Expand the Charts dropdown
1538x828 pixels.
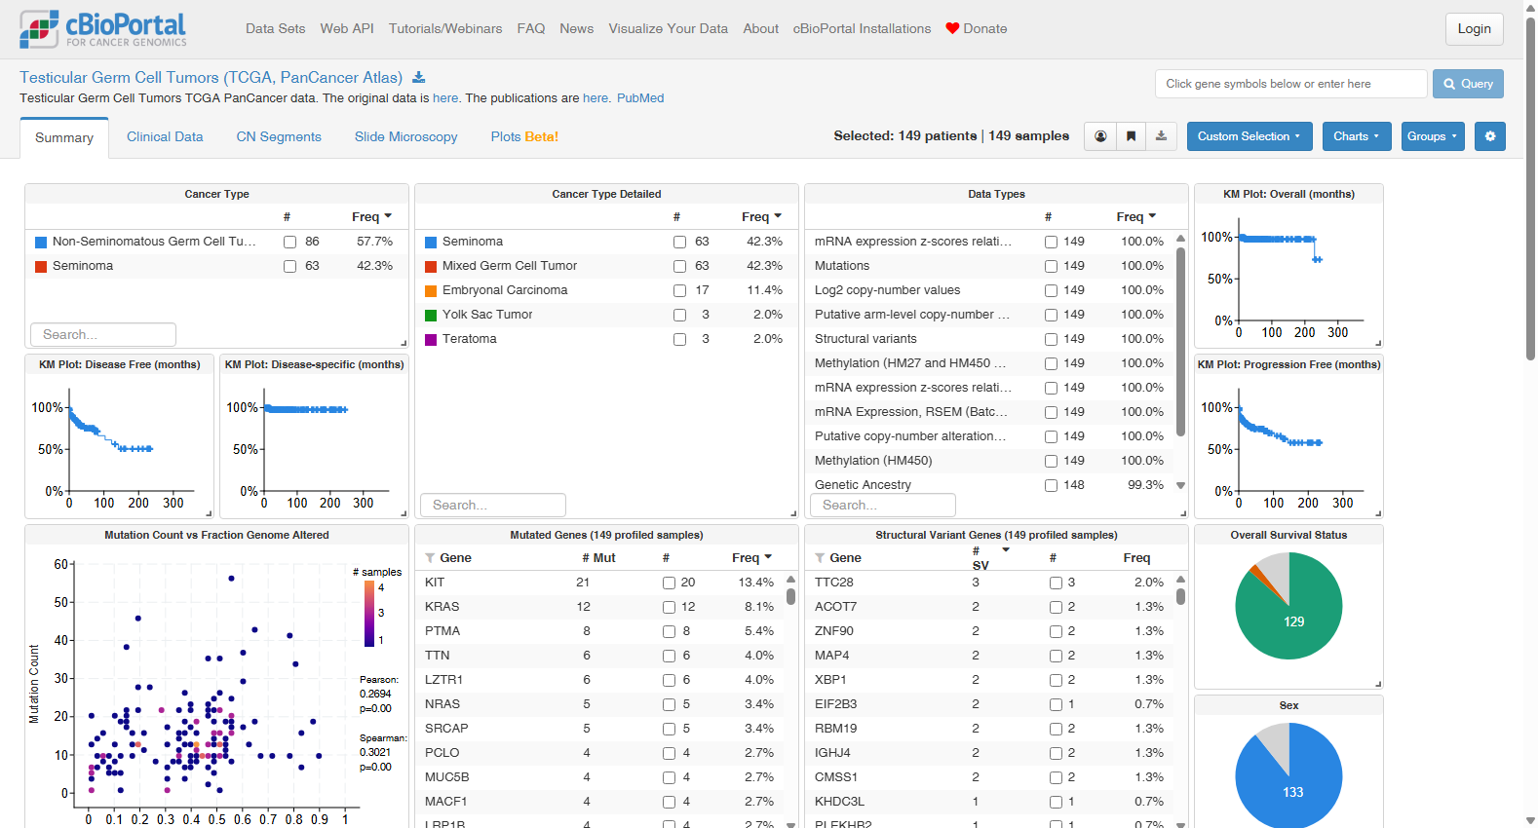pyautogui.click(x=1356, y=136)
